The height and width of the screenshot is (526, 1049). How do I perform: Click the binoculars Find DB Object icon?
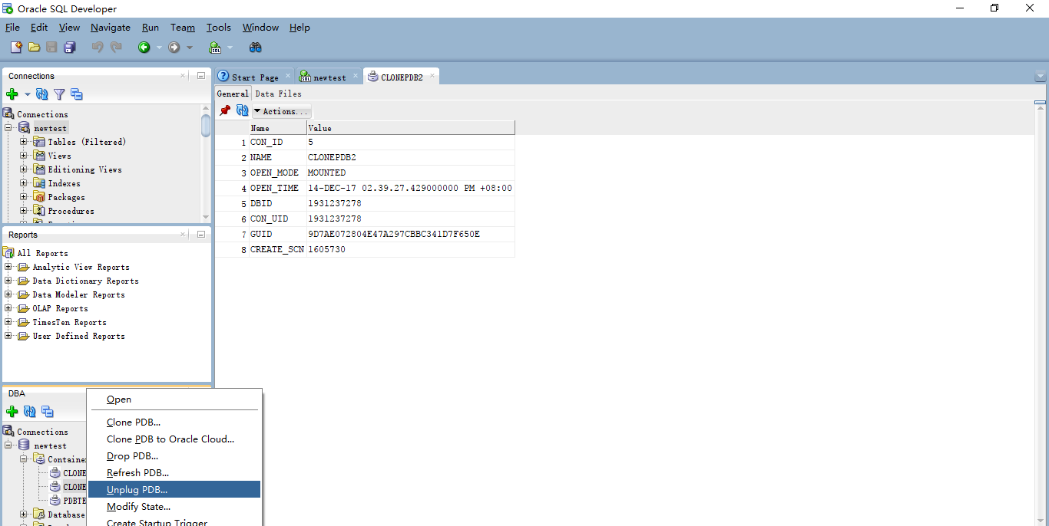256,48
